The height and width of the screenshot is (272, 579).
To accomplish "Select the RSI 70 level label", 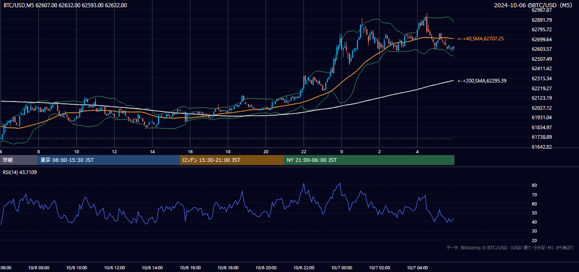I will [x=534, y=194].
